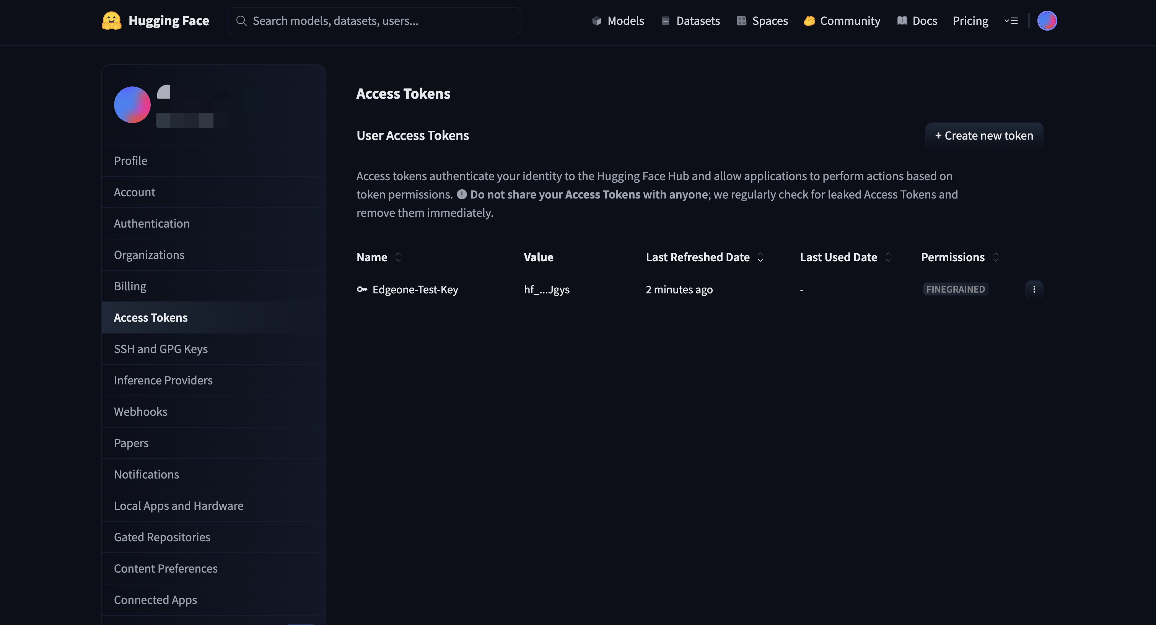Open the navigation overflow menu icon
The height and width of the screenshot is (625, 1156).
click(1011, 21)
